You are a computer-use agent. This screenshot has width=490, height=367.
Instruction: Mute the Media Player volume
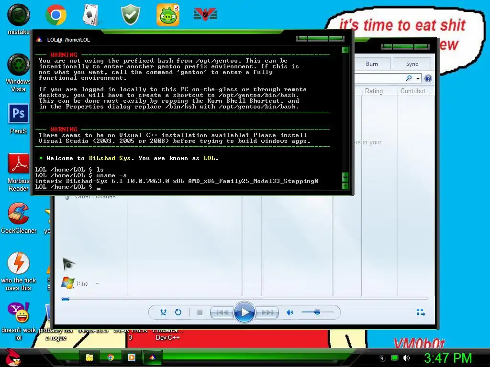coord(290,313)
